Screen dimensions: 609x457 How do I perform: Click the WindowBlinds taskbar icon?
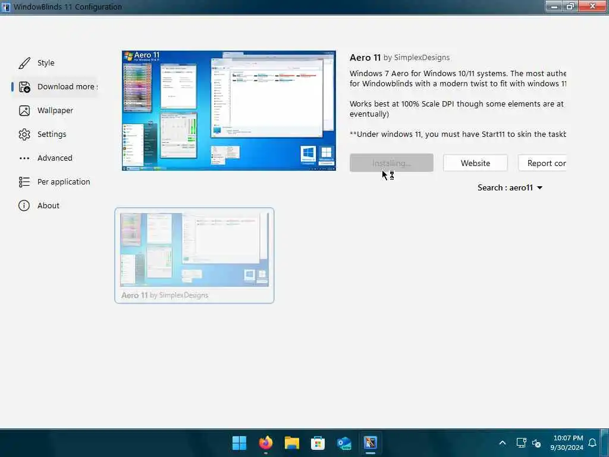click(371, 443)
